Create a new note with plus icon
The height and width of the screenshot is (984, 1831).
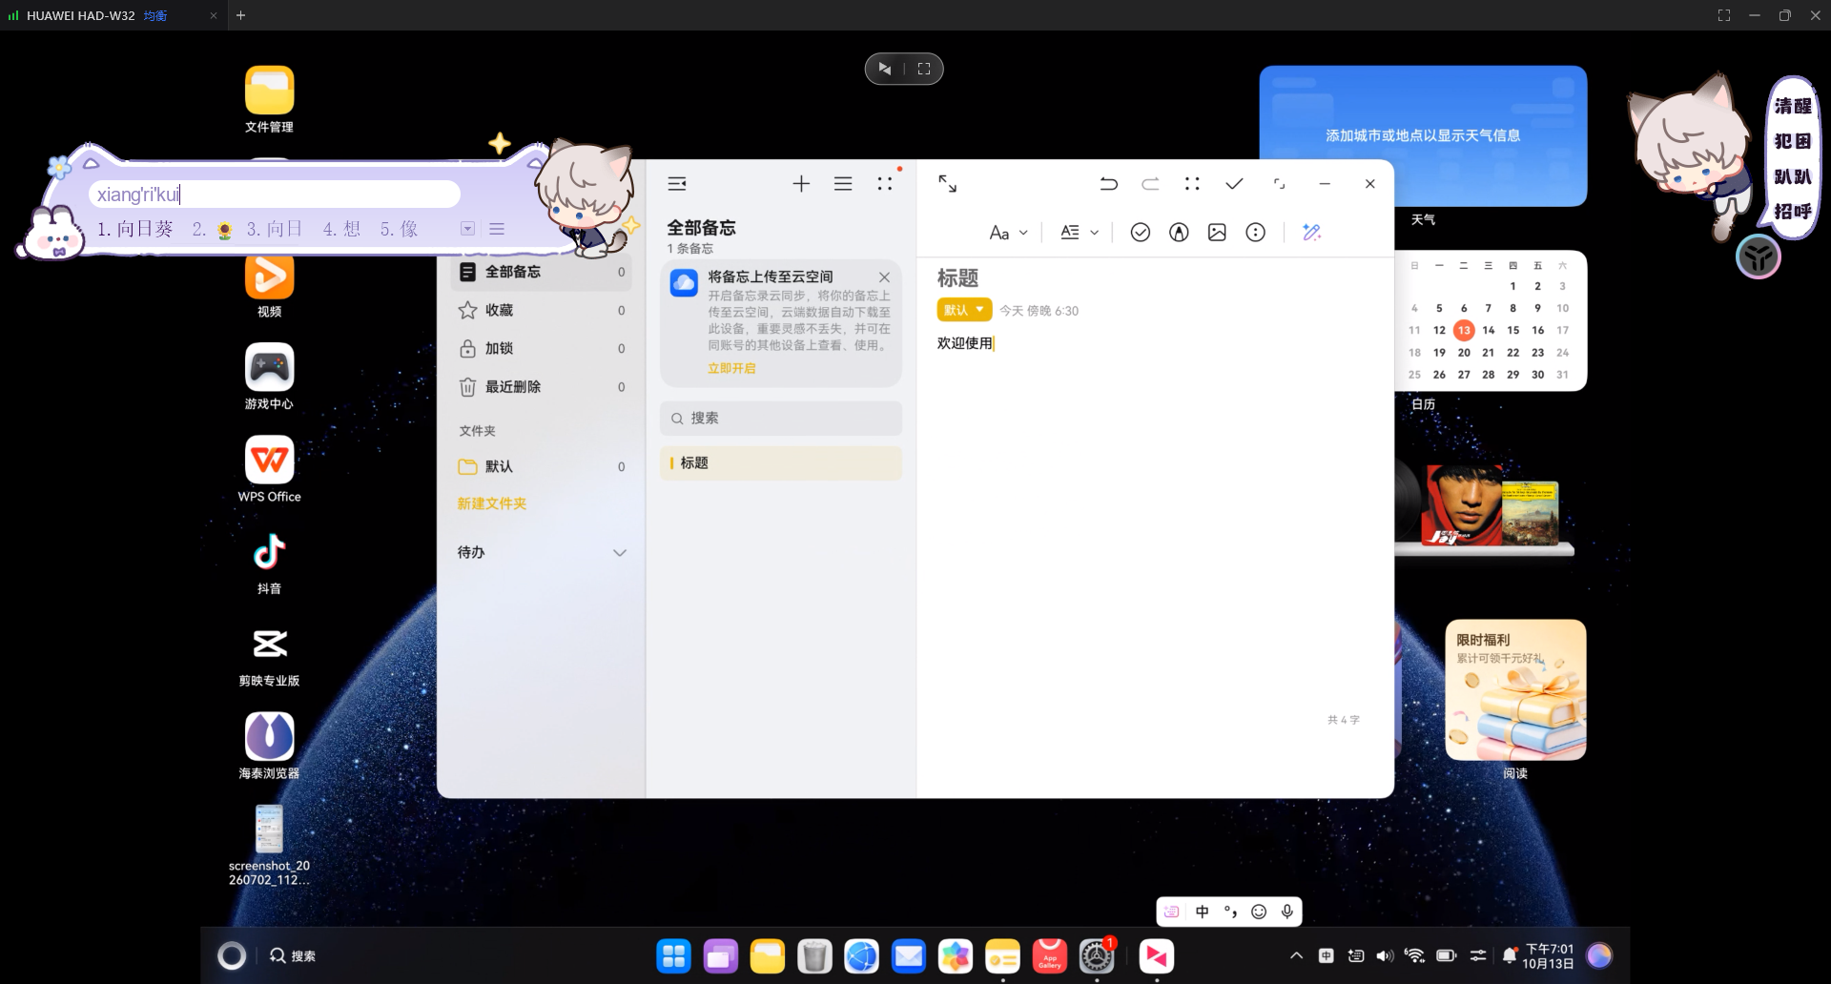801,184
